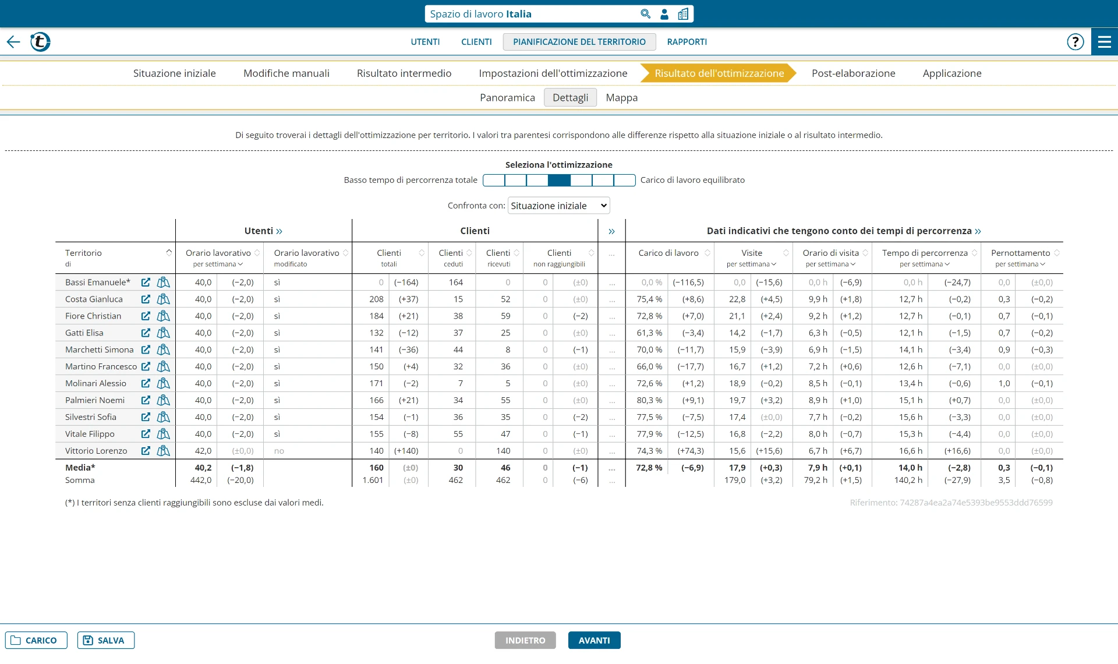The height and width of the screenshot is (664, 1118).
Task: Go to the CLIENTI menu
Action: pyautogui.click(x=476, y=42)
